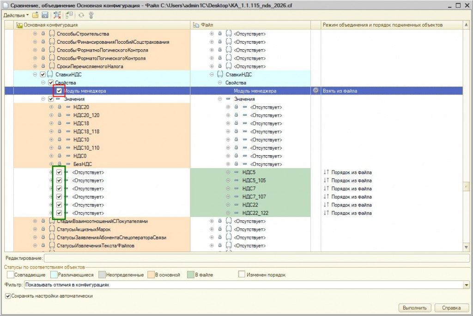473x316 pixels.
Task: Toggle the СтавкиНДС checkbox in main configuration
Action: (43, 75)
